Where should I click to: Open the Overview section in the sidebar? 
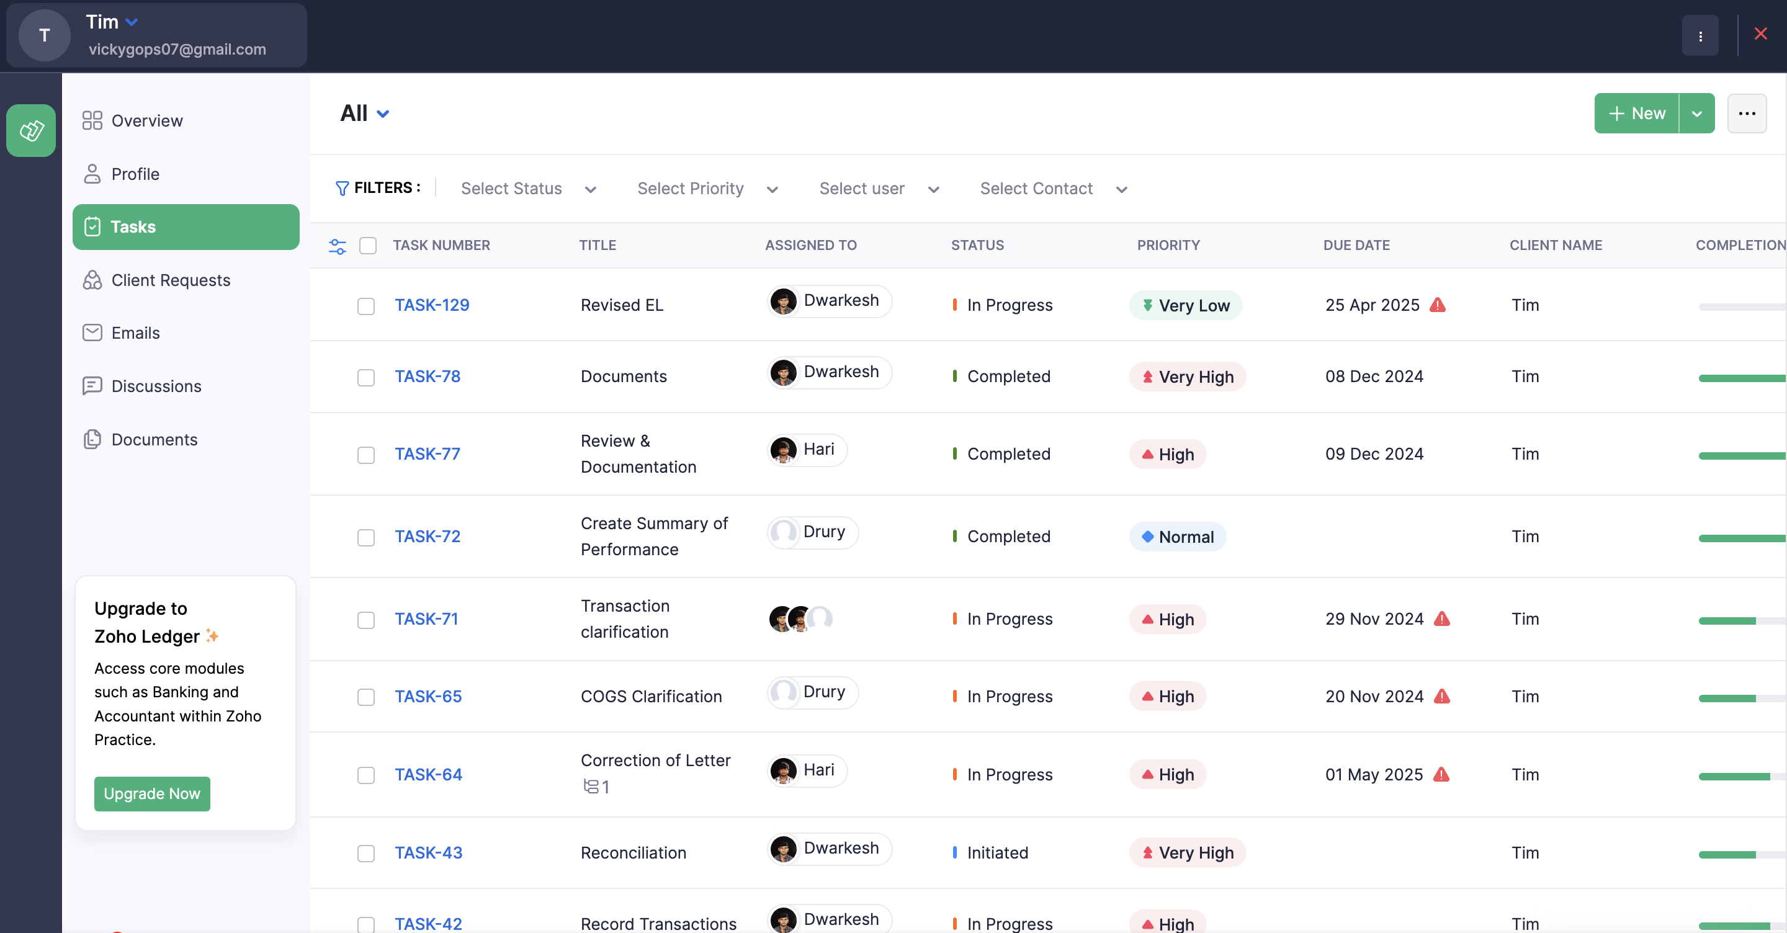tap(146, 120)
